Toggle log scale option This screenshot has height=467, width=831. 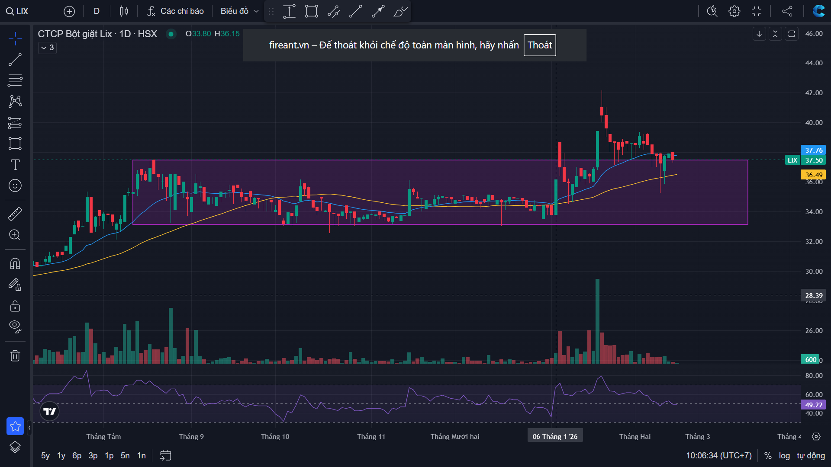784,456
